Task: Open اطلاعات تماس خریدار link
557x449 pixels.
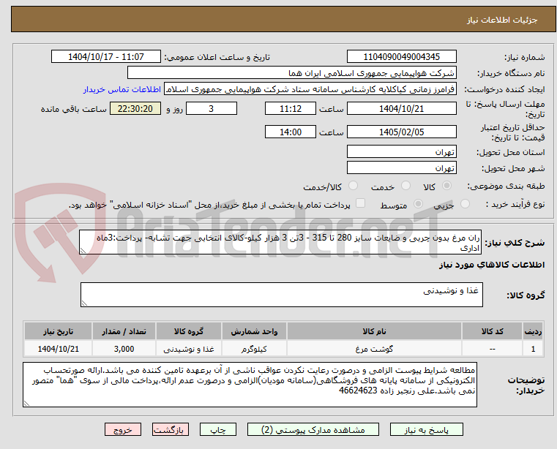Action: (x=122, y=89)
